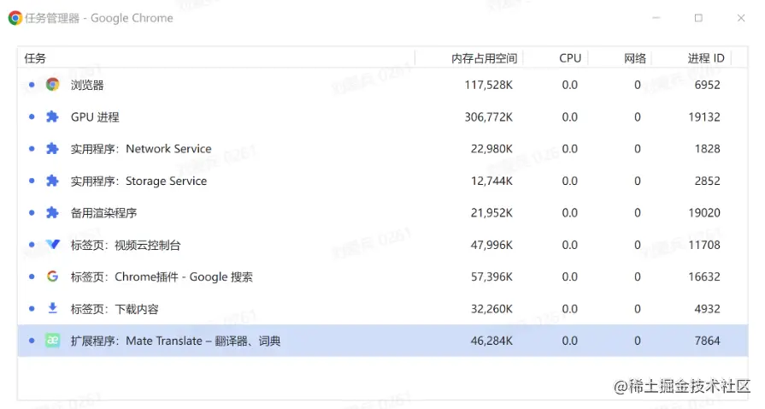Viewport: 765px width, 409px height.
Task: Click the 网络 value in the 浏览器 row
Action: [x=637, y=85]
